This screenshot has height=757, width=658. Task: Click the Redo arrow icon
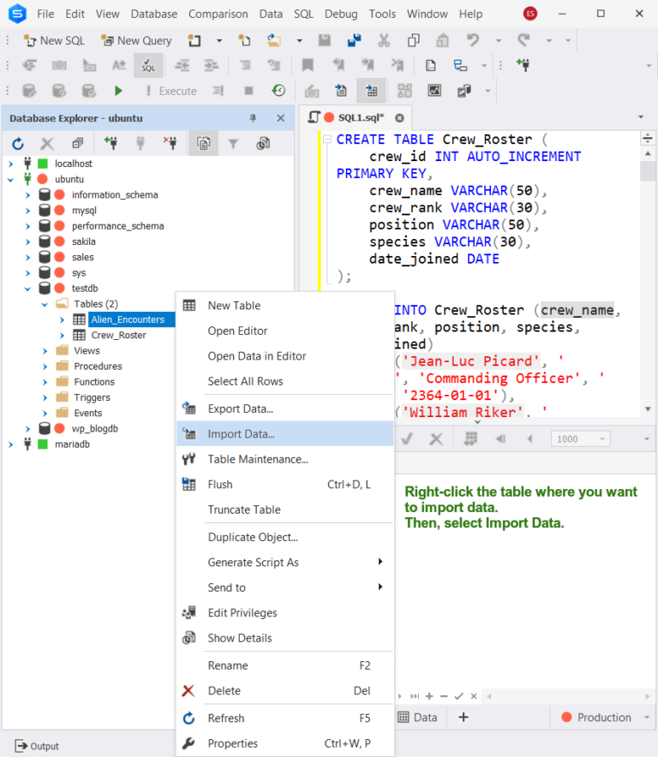(523, 40)
